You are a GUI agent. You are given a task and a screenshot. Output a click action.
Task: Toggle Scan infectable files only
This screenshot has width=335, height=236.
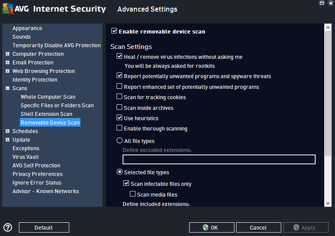point(126,183)
